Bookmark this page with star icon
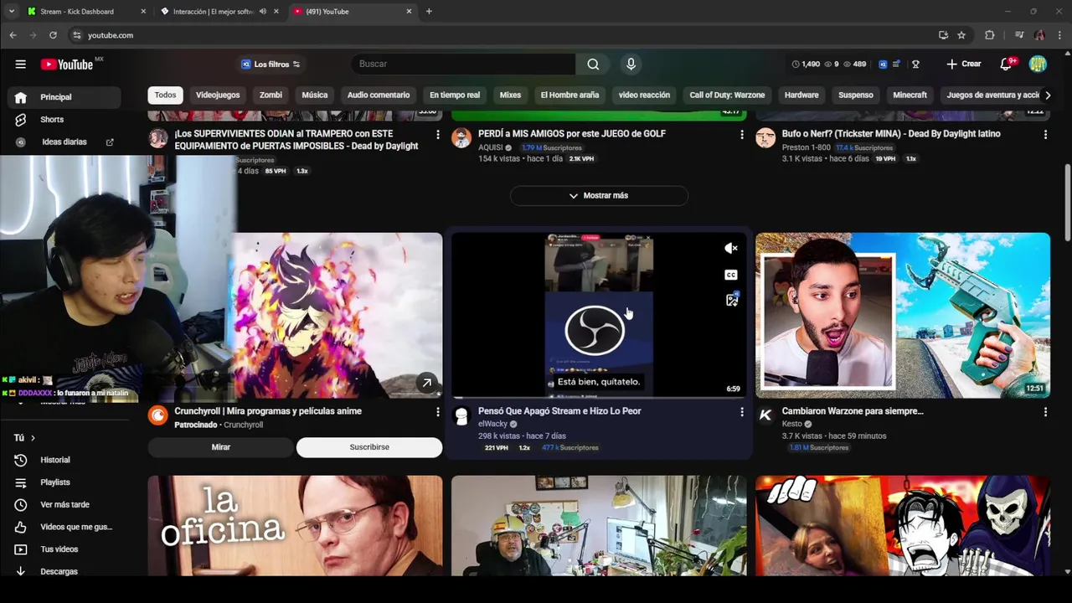Viewport: 1072px width, 603px height. click(961, 35)
